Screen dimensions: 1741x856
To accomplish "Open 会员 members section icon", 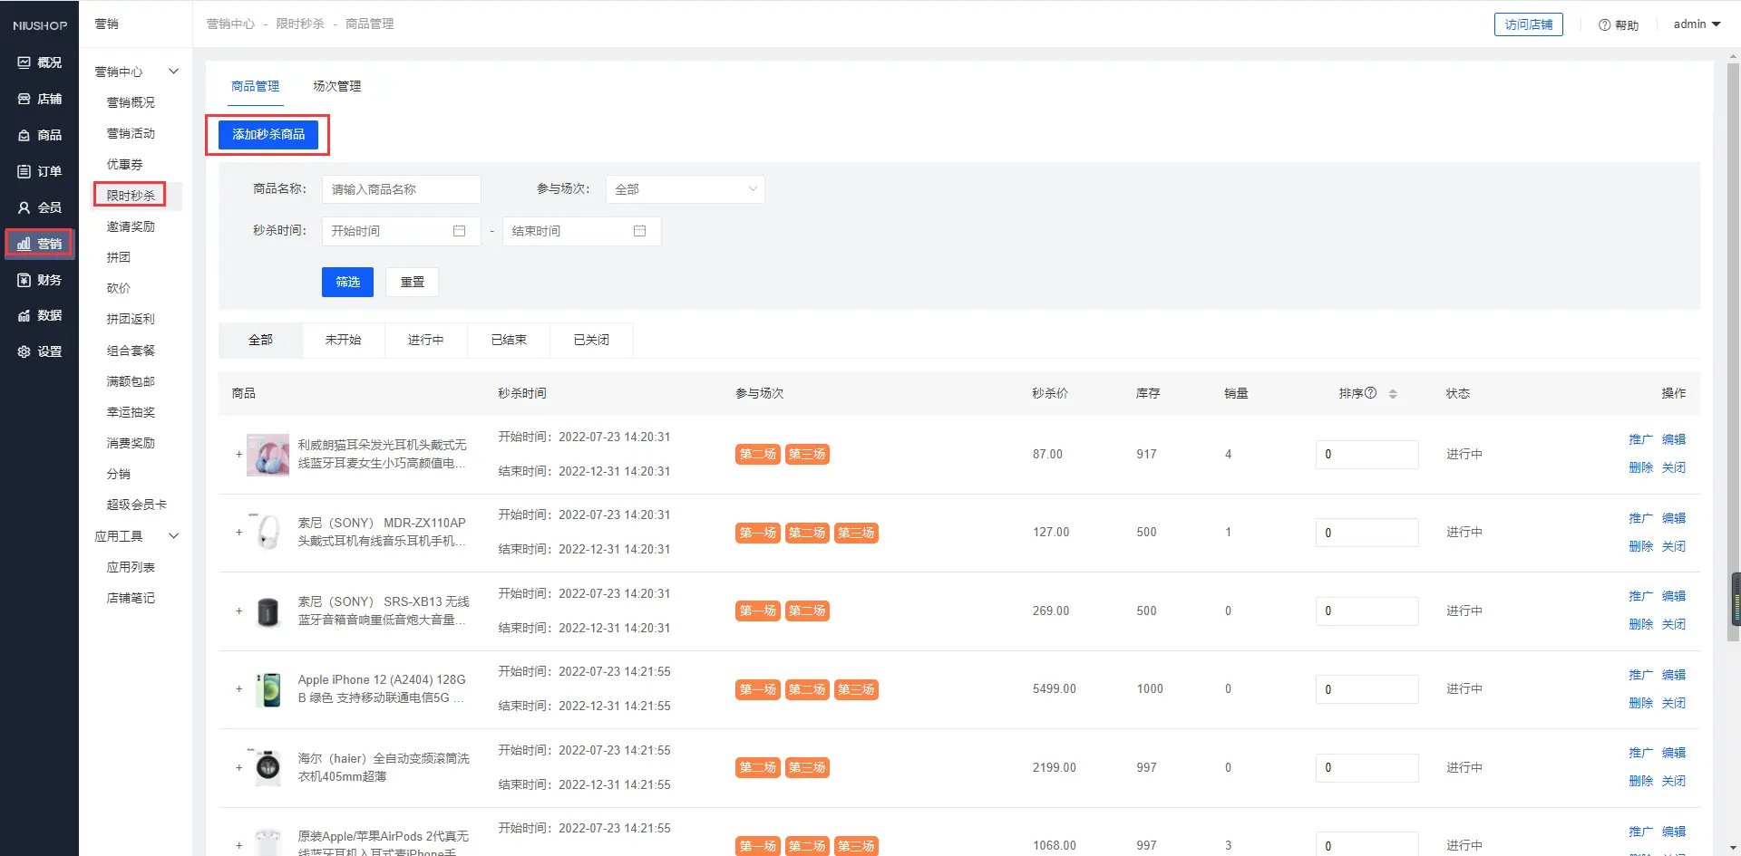I will click(x=24, y=207).
